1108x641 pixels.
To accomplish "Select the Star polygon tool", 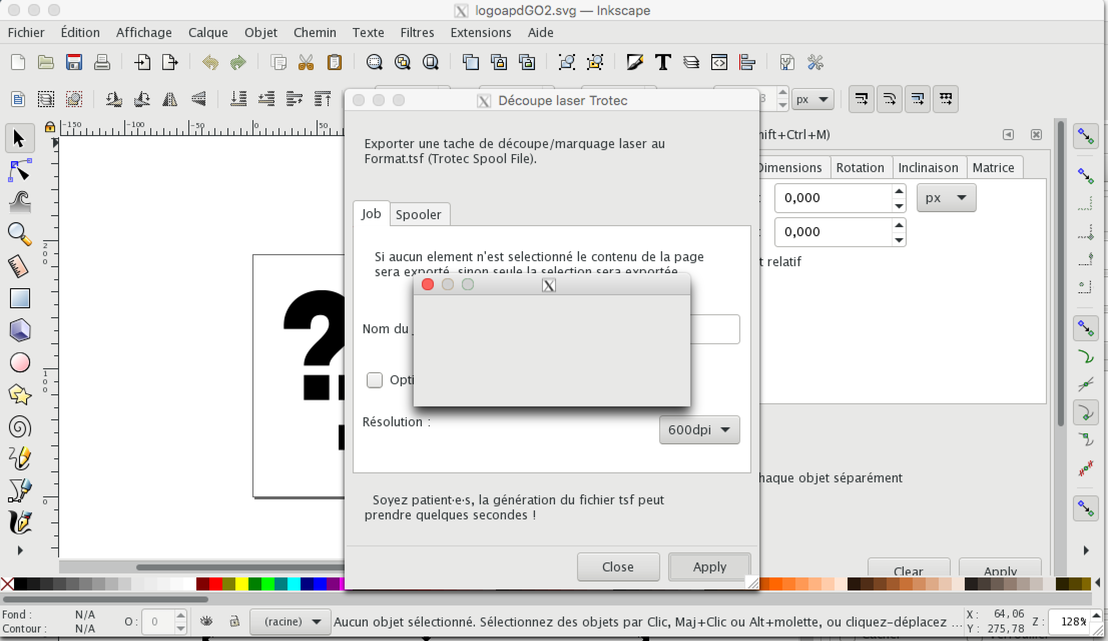I will click(x=20, y=395).
